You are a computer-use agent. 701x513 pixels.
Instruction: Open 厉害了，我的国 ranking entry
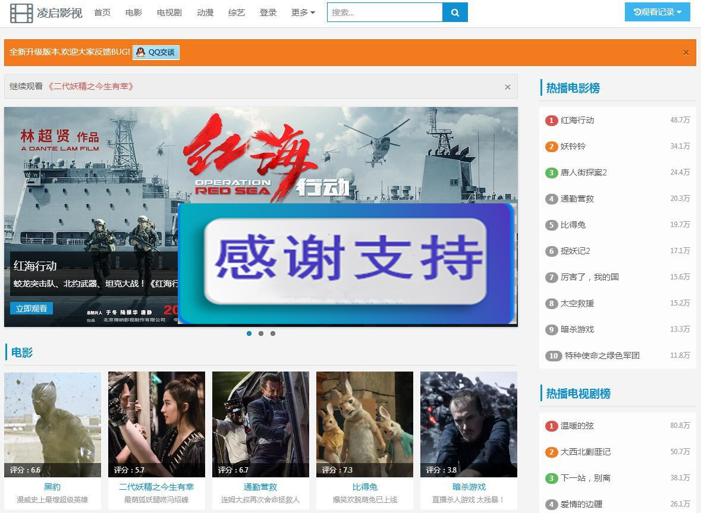(x=590, y=277)
